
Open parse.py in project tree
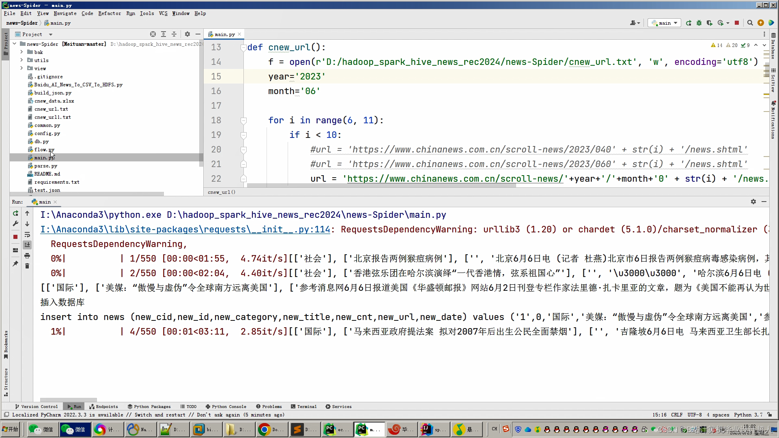pos(45,166)
